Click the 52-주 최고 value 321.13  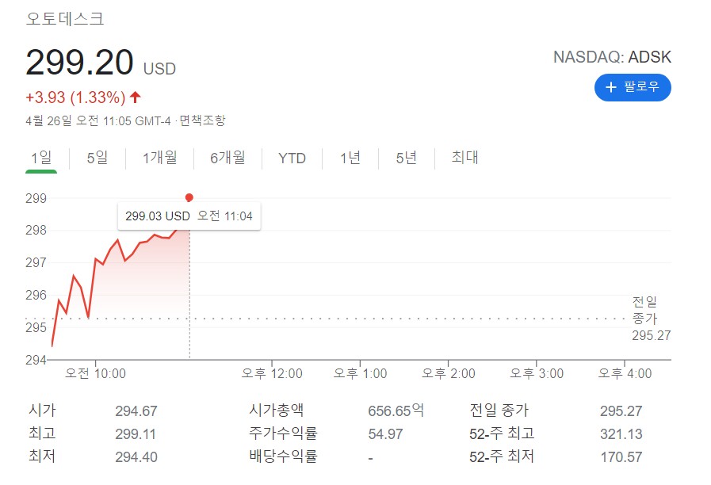[621, 433]
